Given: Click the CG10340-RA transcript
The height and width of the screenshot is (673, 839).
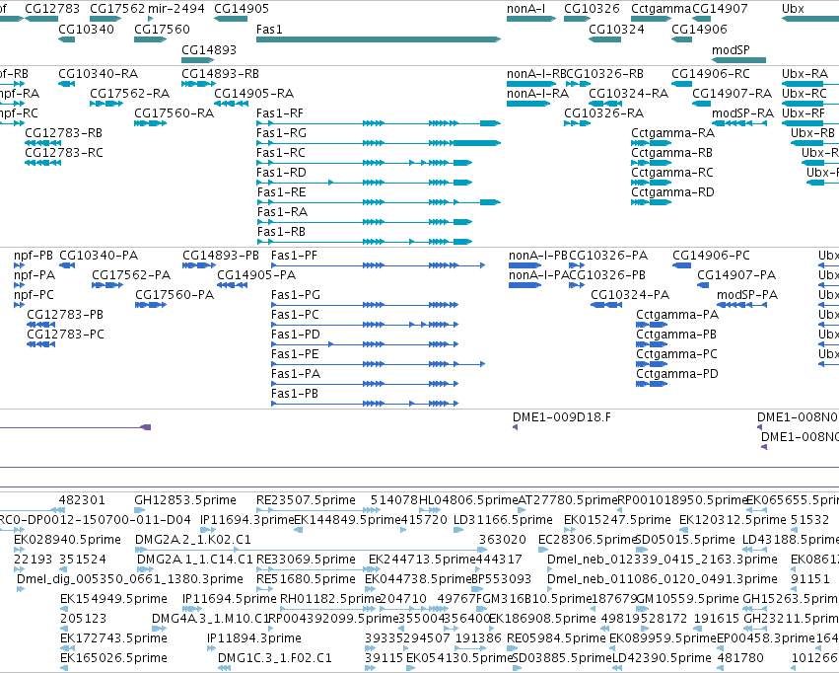Looking at the screenshot, I should coord(66,84).
